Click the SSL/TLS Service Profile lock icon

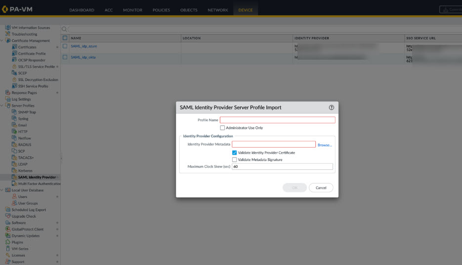click(14, 67)
